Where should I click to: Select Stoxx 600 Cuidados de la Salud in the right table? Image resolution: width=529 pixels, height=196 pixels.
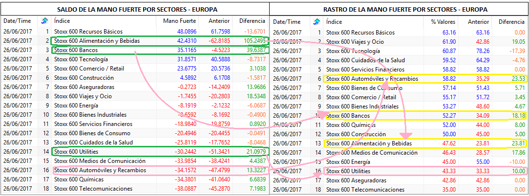(x=365, y=60)
